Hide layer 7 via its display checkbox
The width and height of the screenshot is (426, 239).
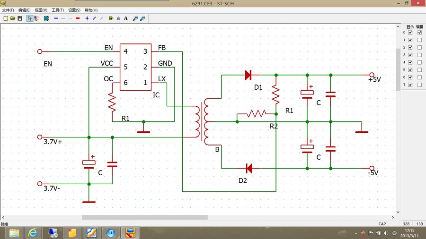(410, 85)
